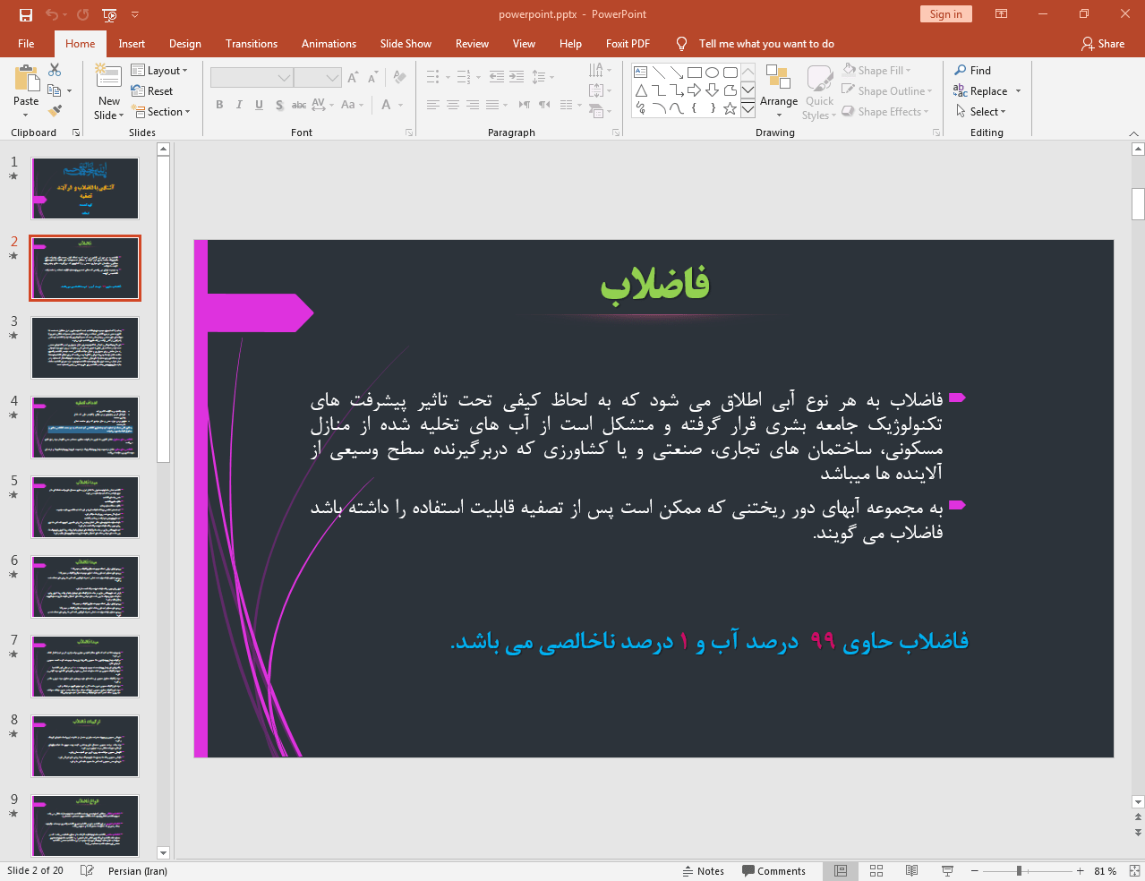Switch to the Transitions tab

(252, 43)
